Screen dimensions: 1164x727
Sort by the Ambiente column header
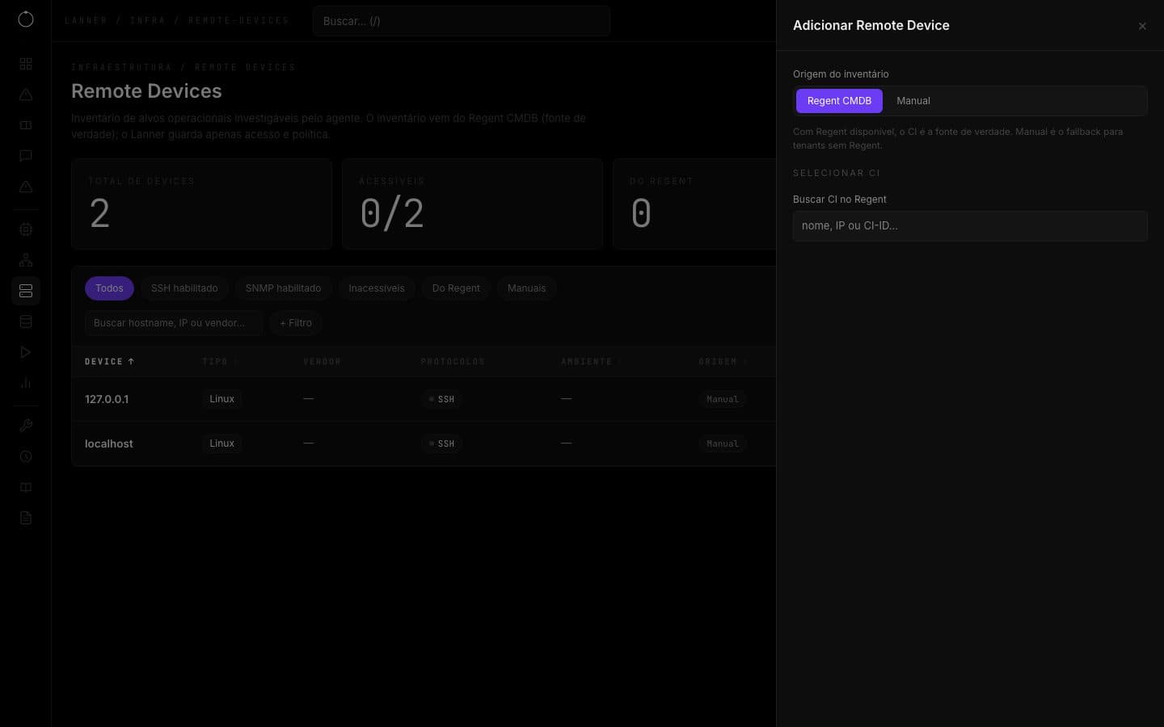(591, 362)
